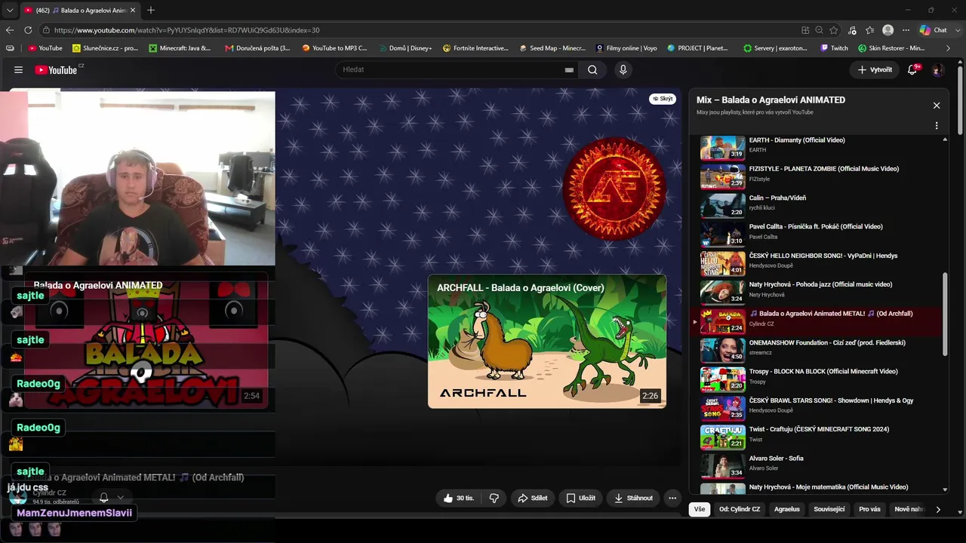The width and height of the screenshot is (966, 543).
Task: Play Calin – Praha/Vídeň from playlist
Action: pyautogui.click(x=818, y=205)
